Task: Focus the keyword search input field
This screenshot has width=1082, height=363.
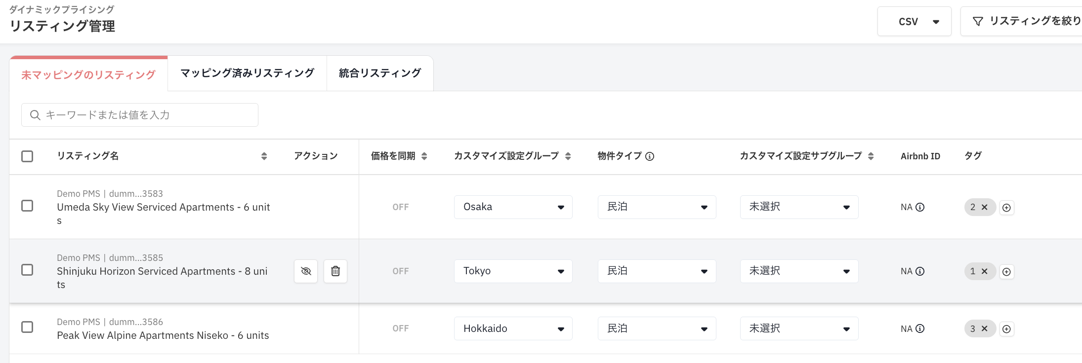Action: [140, 115]
